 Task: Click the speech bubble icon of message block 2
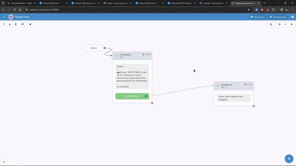click(218, 86)
